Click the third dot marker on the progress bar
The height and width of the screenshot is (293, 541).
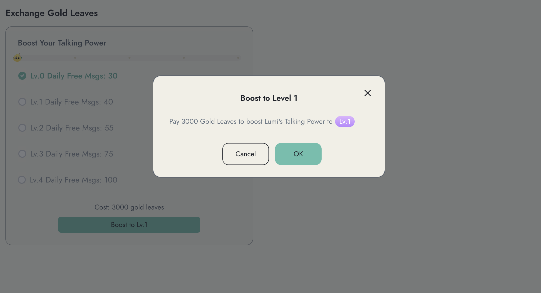184,58
